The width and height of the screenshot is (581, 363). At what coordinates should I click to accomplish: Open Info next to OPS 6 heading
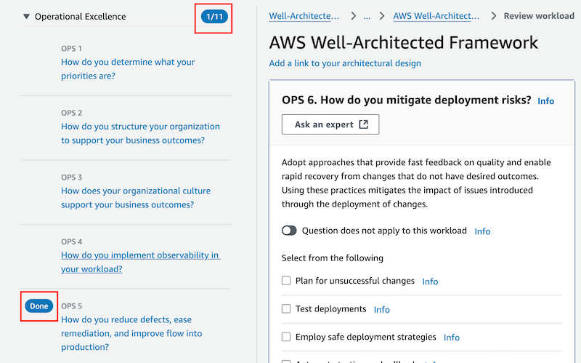[546, 101]
